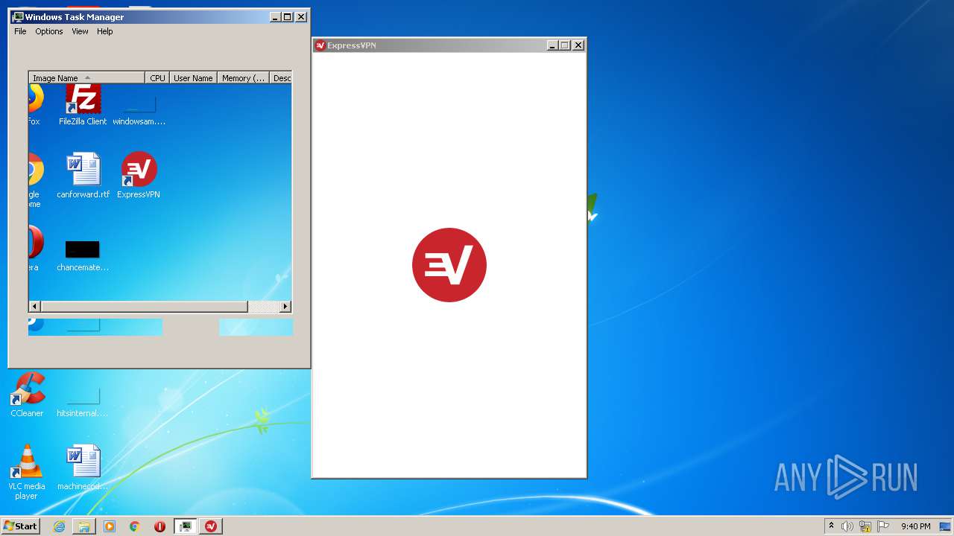Select the CCleaner desktop shortcut

(28, 395)
